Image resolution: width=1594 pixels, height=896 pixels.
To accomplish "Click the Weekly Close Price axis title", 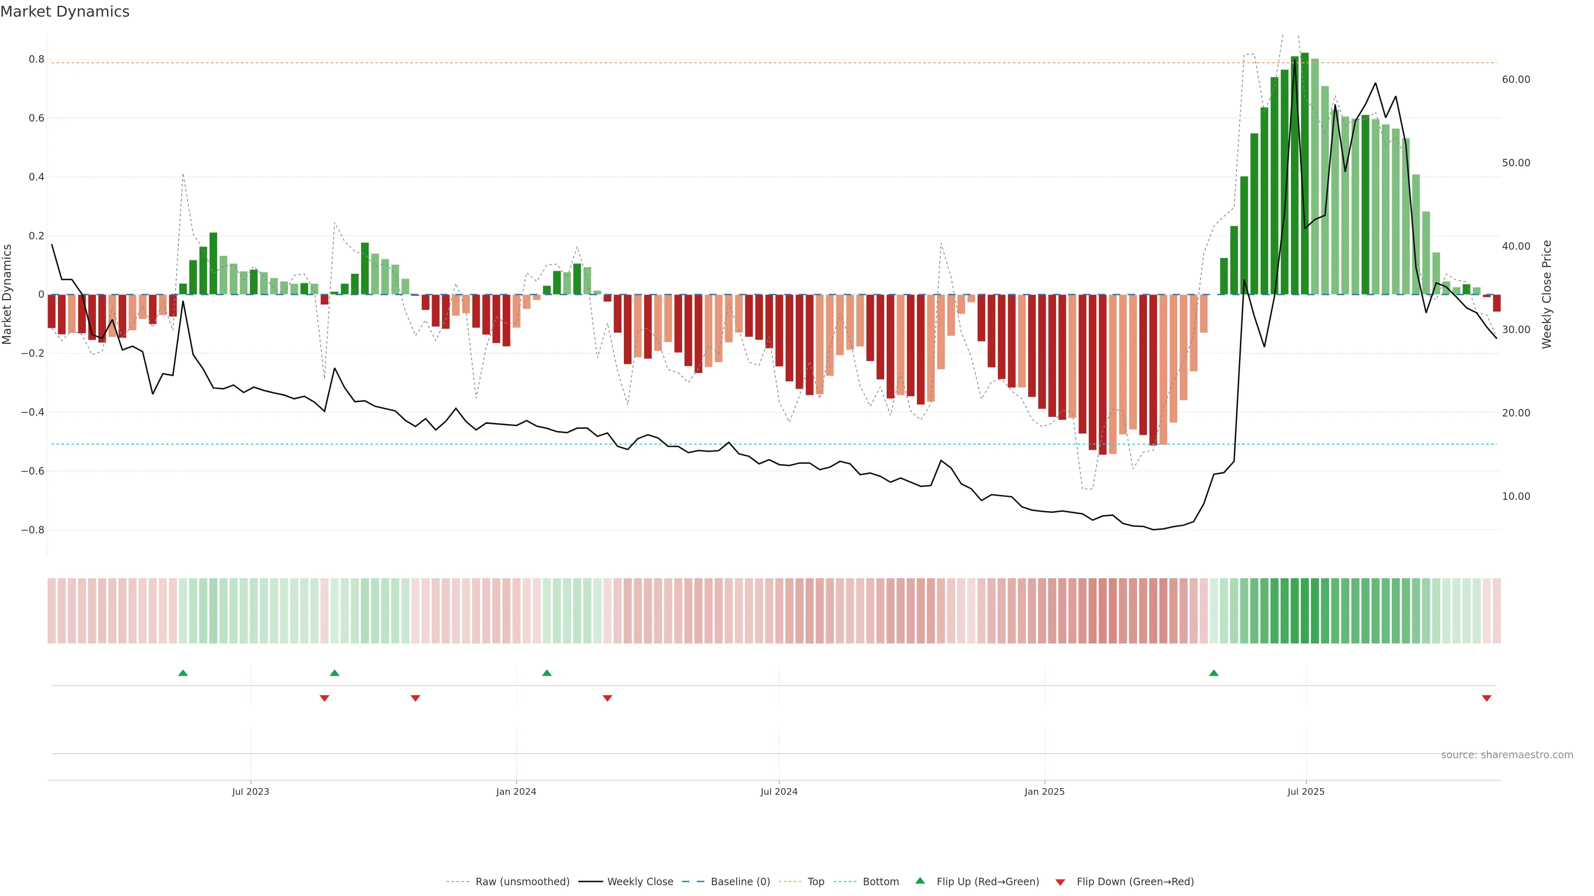I will point(1546,295).
